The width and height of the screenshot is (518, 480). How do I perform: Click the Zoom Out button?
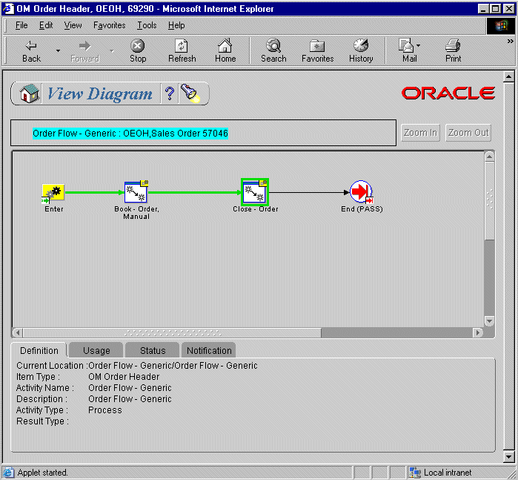point(468,133)
